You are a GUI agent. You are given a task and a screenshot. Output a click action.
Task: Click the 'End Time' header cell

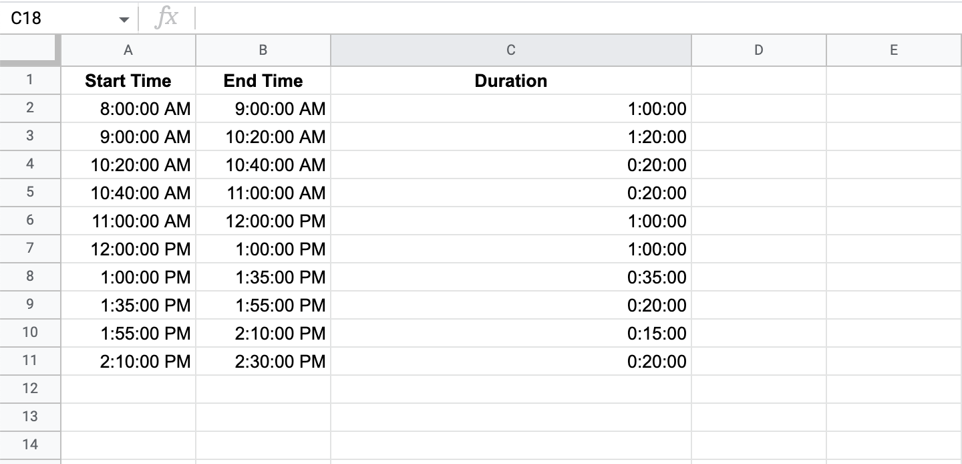(x=263, y=80)
